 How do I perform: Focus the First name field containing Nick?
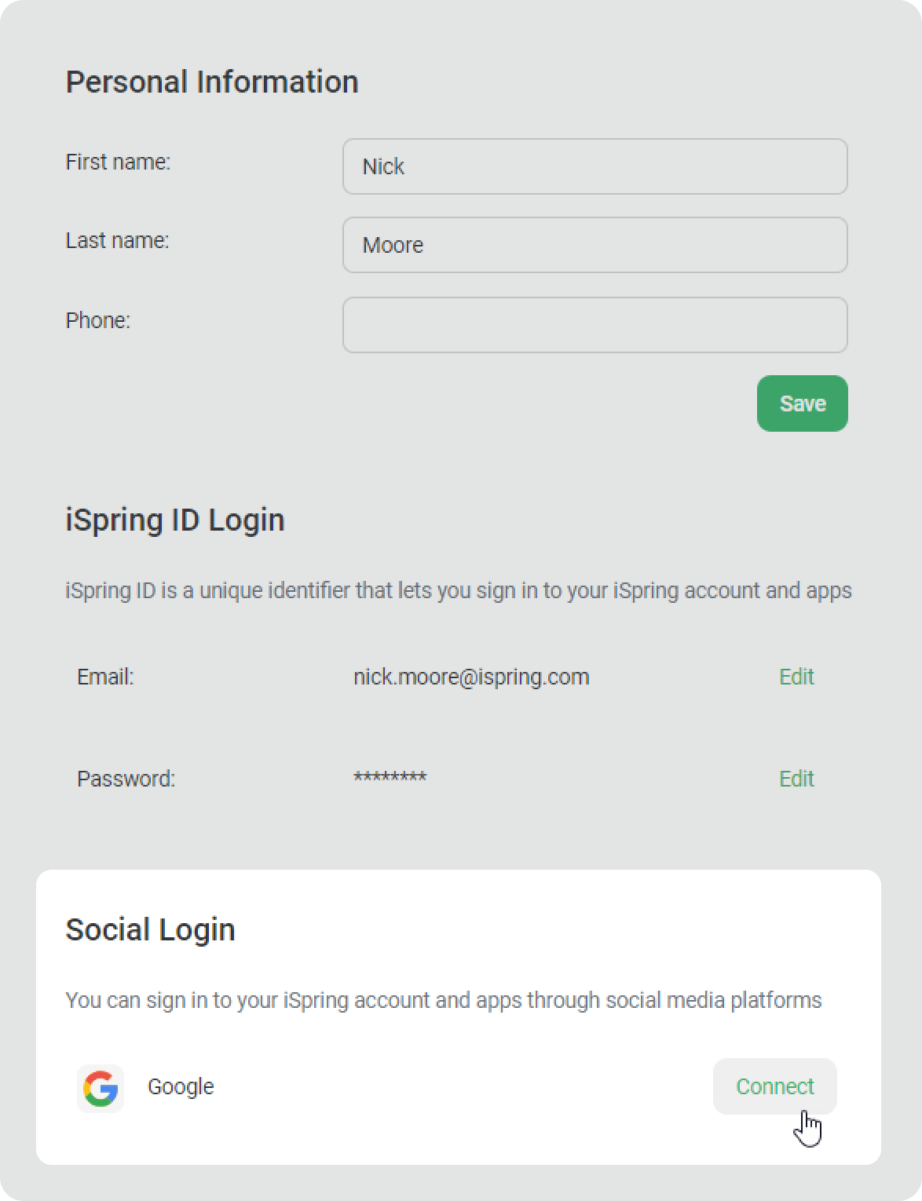595,166
